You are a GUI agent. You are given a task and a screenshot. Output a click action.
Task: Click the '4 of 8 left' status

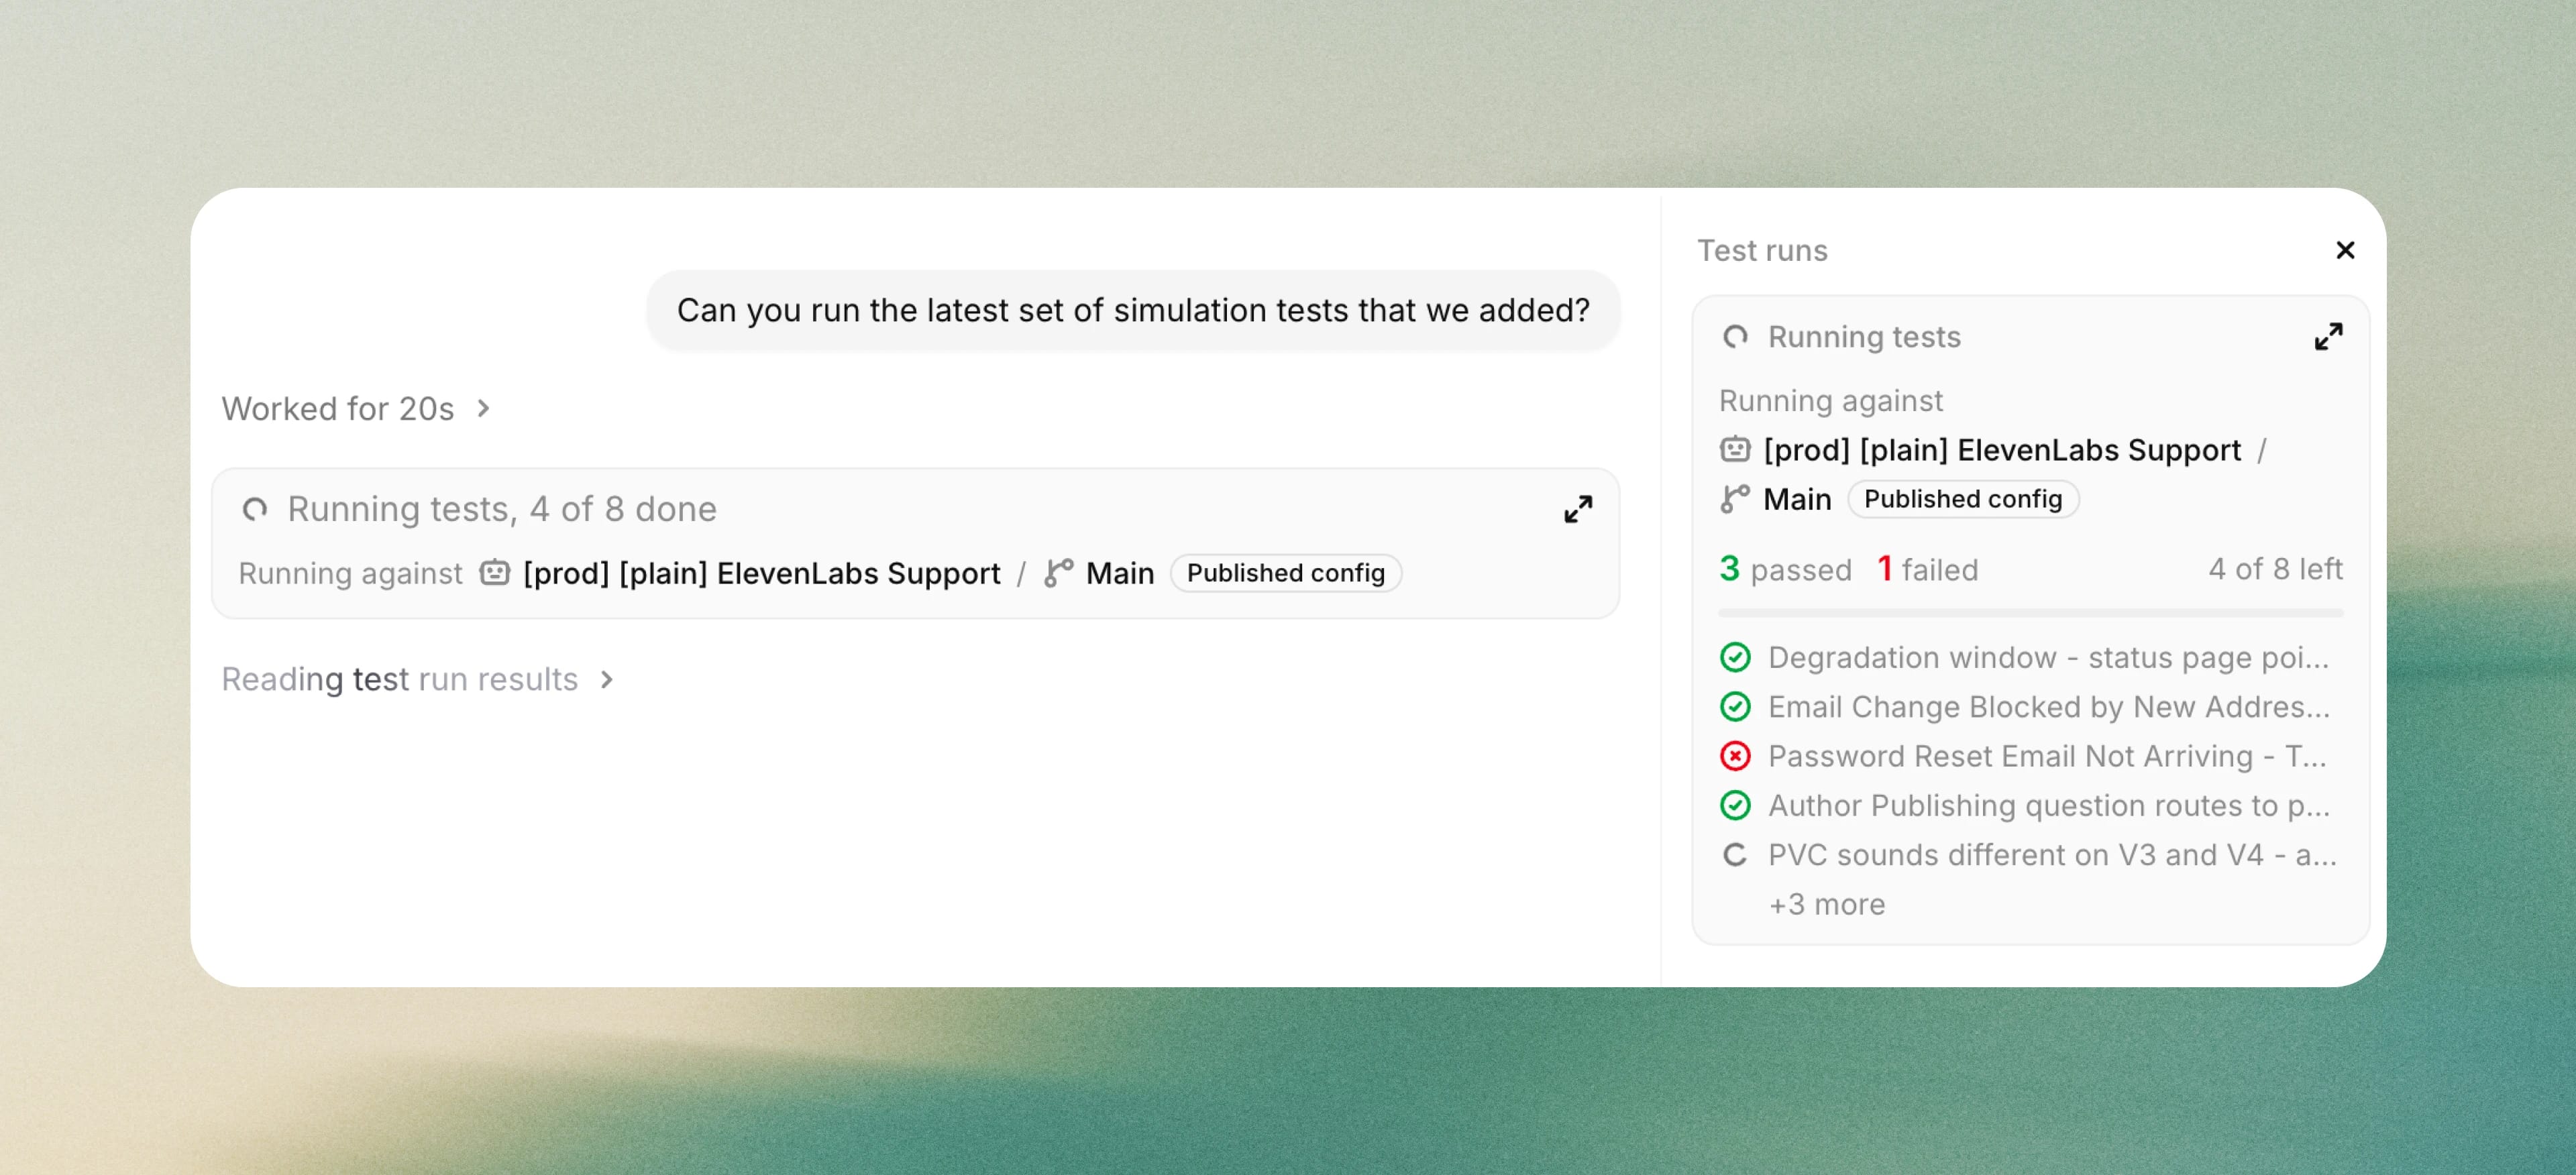2275,569
